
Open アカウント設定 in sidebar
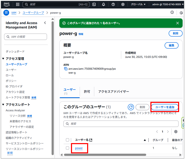pos(15,92)
